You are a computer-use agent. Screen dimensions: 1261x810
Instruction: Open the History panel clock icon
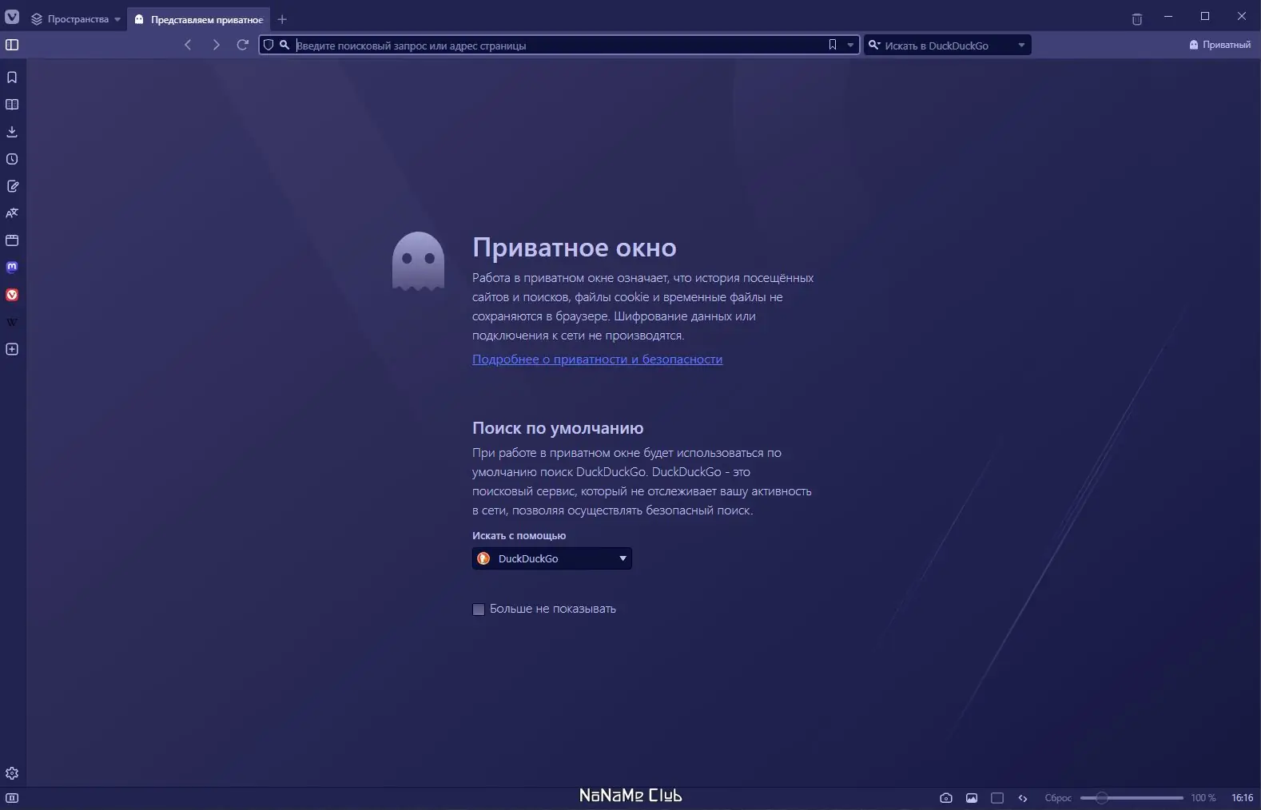coord(12,159)
